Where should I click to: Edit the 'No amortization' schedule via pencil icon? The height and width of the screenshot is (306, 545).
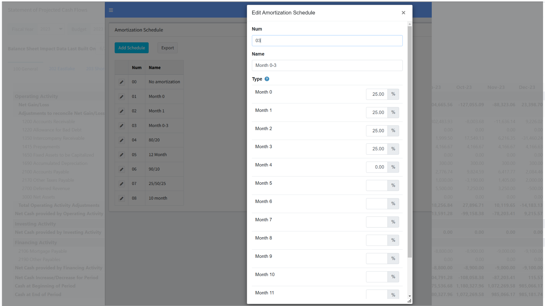tap(121, 82)
